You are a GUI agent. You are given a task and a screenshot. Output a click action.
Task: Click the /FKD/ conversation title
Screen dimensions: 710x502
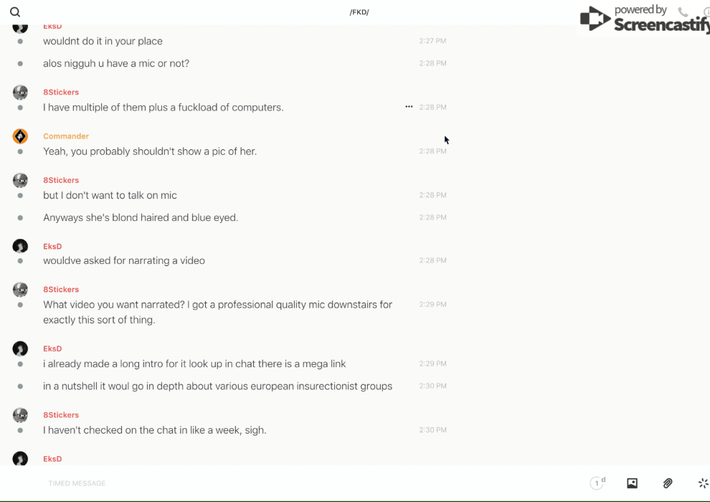pyautogui.click(x=359, y=12)
